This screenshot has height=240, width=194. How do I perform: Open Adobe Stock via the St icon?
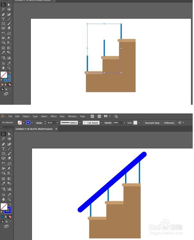[x=99, y=117]
